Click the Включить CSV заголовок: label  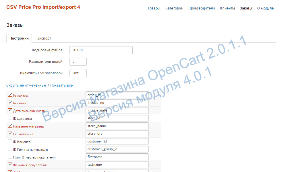(x=42, y=73)
